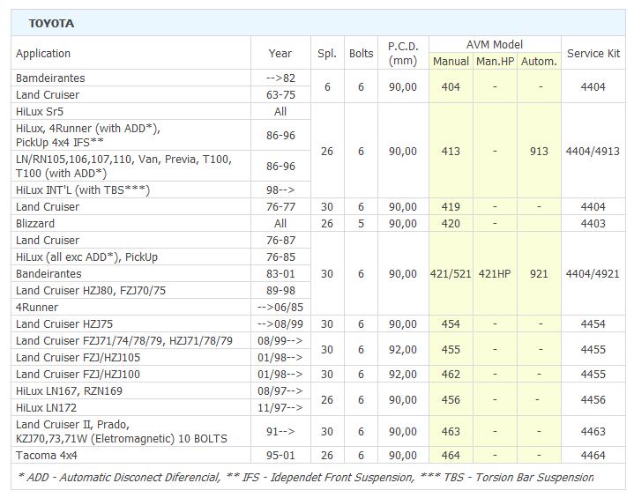Click the Year column header
The width and height of the screenshot is (634, 498).
(x=280, y=54)
